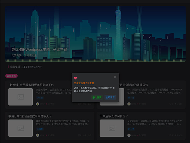Click admin avatar on 驱动处理公告 post
Screen dimensions: 190x143
tap(129, 104)
